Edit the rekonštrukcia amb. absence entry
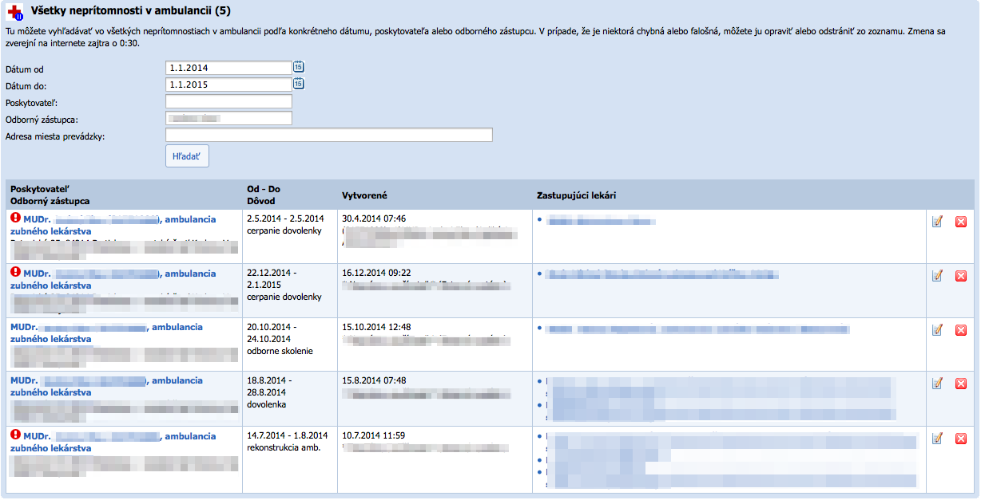 point(937,438)
